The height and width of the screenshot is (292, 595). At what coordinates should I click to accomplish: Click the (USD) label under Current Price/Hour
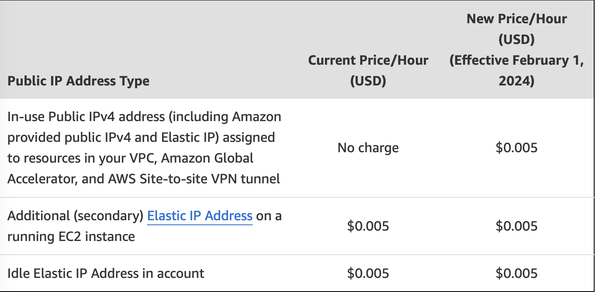click(368, 81)
